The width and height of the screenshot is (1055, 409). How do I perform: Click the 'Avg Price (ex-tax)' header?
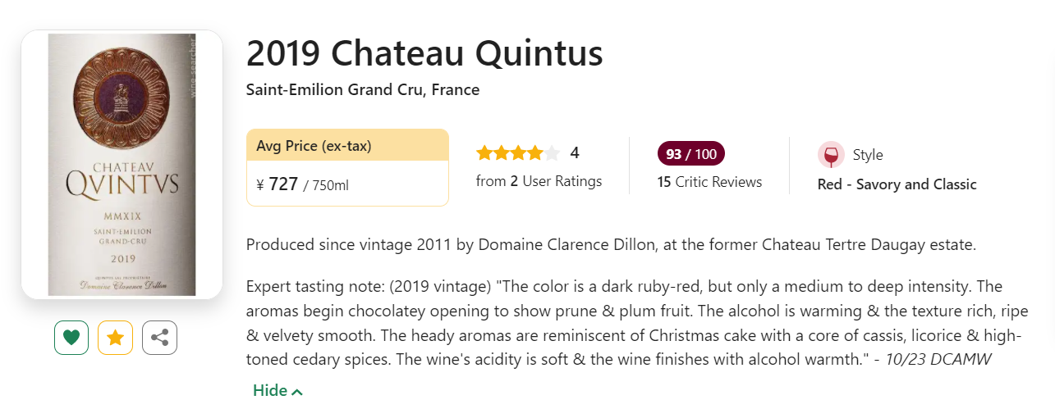[x=314, y=146]
